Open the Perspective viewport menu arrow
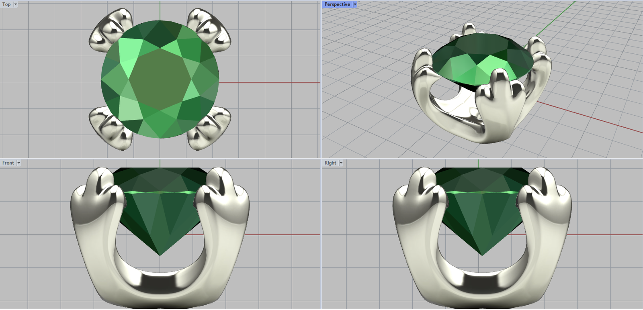Image resolution: width=643 pixels, height=310 pixels. click(355, 4)
